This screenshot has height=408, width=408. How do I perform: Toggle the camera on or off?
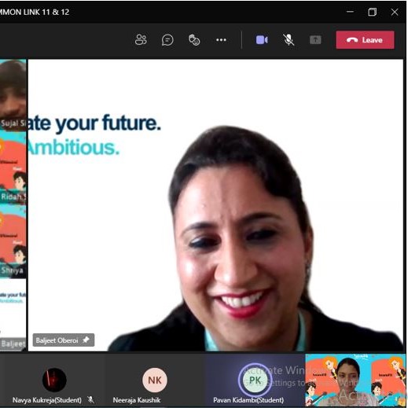point(262,40)
